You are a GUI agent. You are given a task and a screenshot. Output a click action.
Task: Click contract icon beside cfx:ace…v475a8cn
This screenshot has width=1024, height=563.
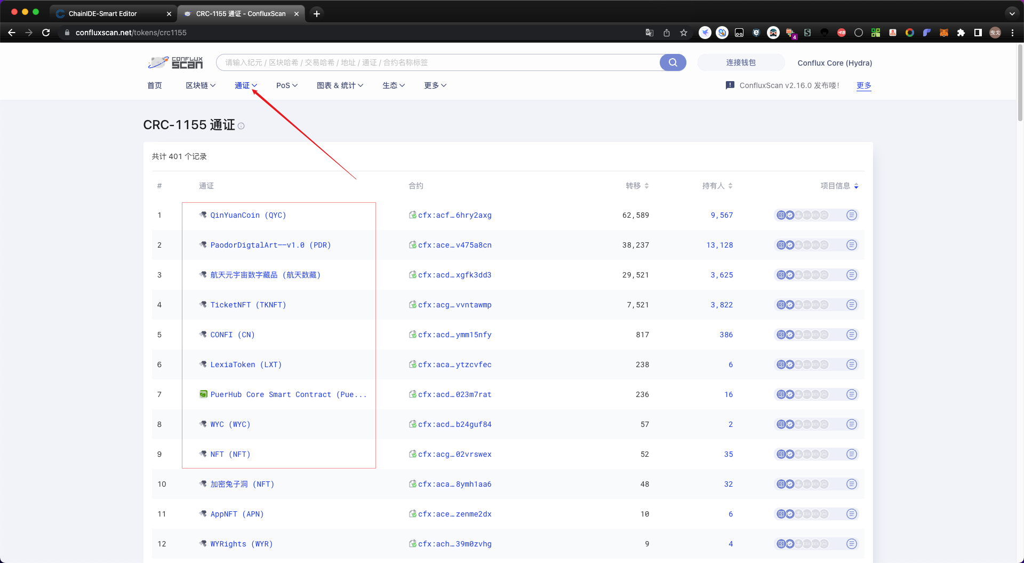point(412,245)
